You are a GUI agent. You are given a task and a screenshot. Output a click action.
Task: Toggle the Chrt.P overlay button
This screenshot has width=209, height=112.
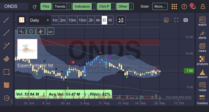pyautogui.click(x=104, y=6)
